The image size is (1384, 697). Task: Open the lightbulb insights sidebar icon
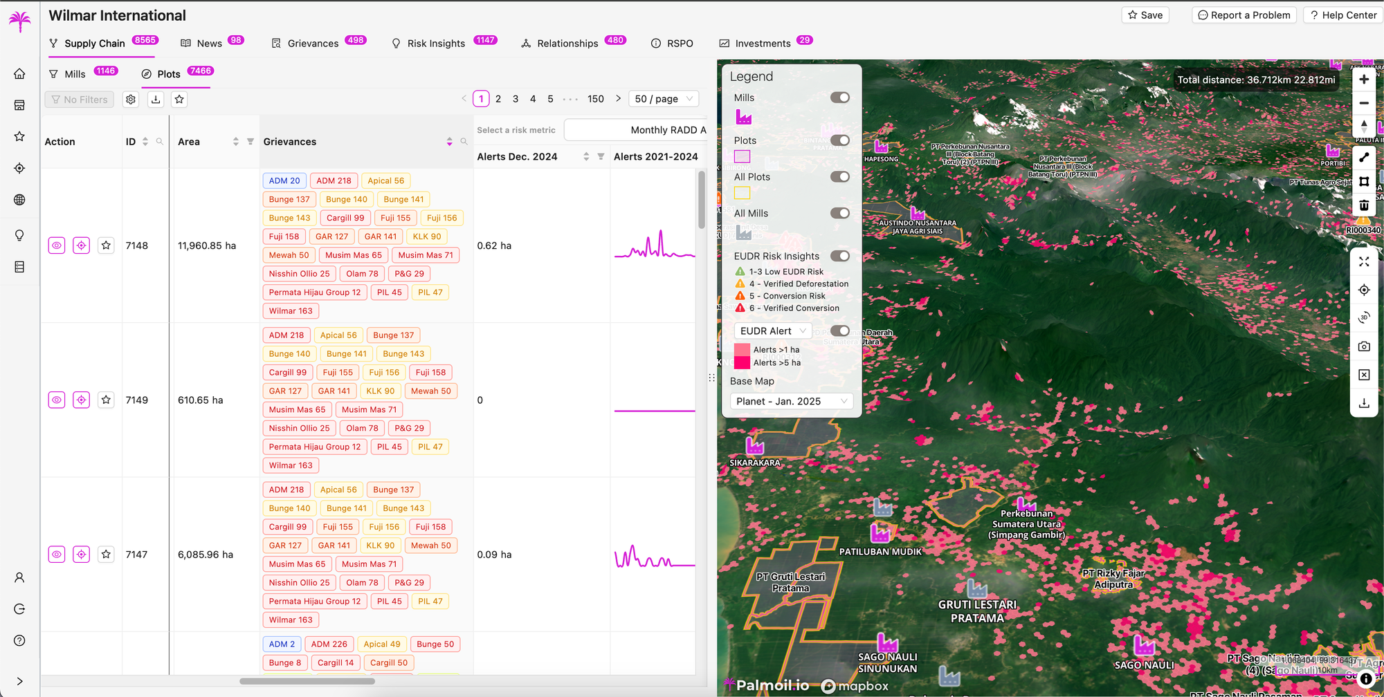coord(19,235)
